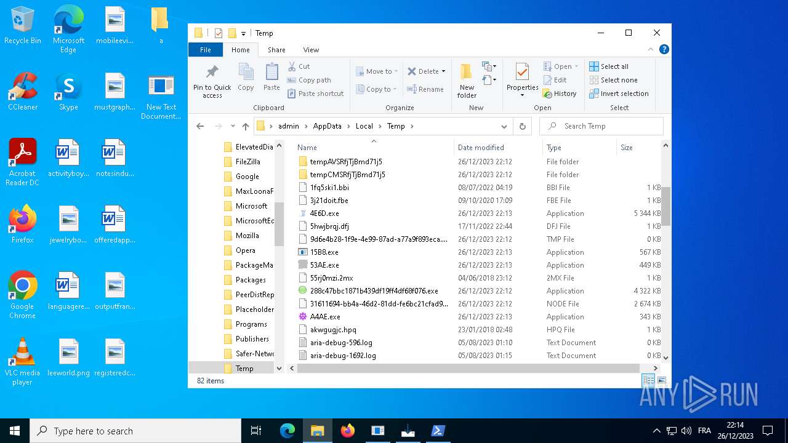Image resolution: width=788 pixels, height=443 pixels.
Task: Open recent locations dropdown
Action: pyautogui.click(x=233, y=126)
